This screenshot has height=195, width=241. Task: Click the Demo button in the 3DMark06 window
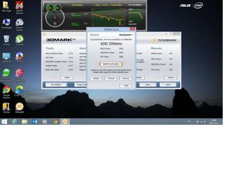tap(148, 85)
